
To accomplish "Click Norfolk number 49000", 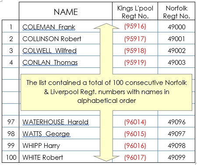I will pyautogui.click(x=176, y=27).
